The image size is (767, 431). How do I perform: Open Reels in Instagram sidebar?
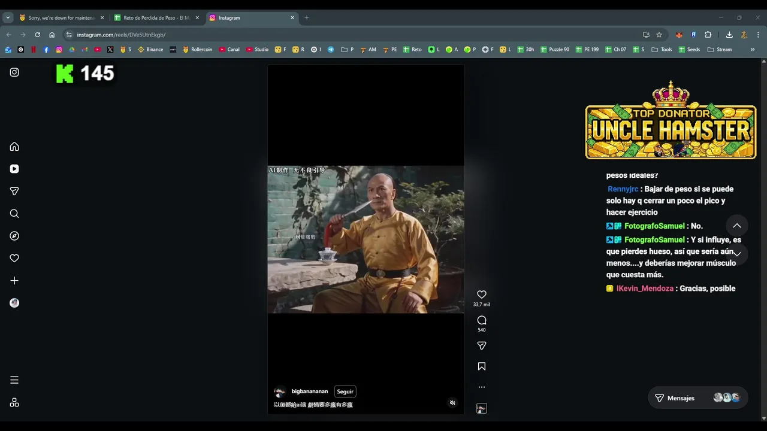click(x=14, y=169)
